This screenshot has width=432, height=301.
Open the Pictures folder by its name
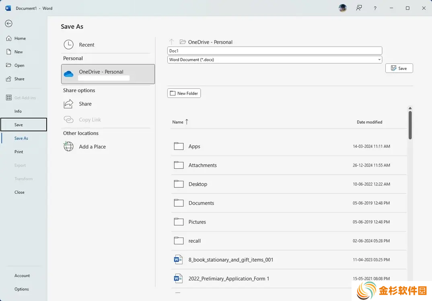pyautogui.click(x=197, y=222)
